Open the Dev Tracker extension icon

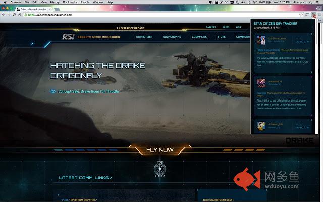tap(313, 15)
